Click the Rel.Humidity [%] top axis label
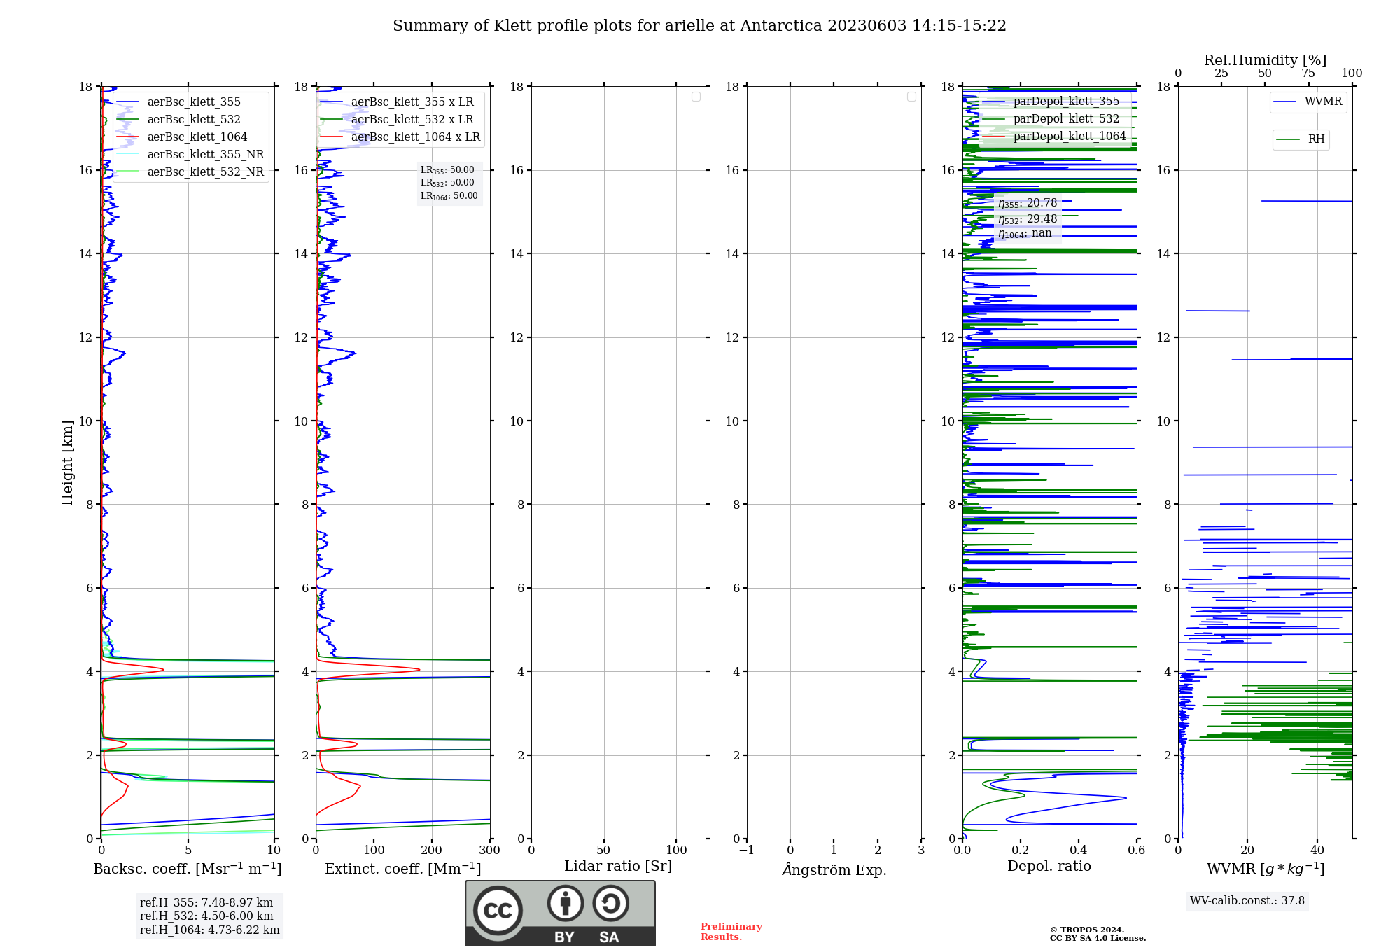 (1266, 60)
